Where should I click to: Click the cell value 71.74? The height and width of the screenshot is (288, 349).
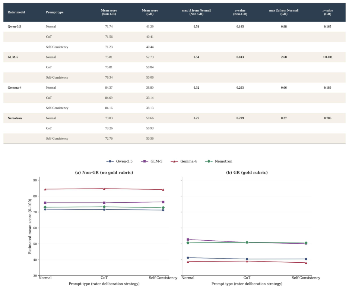click(x=109, y=26)
